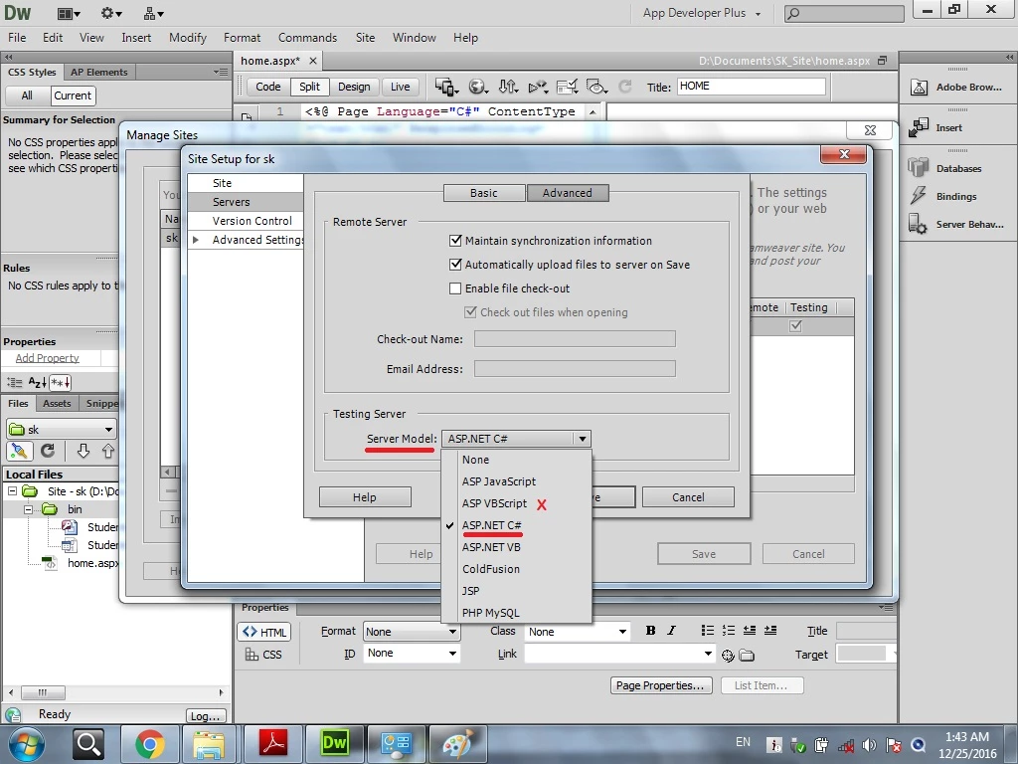This screenshot has width=1018, height=764.
Task: Toggle Check out files when opening
Action: tap(470, 312)
